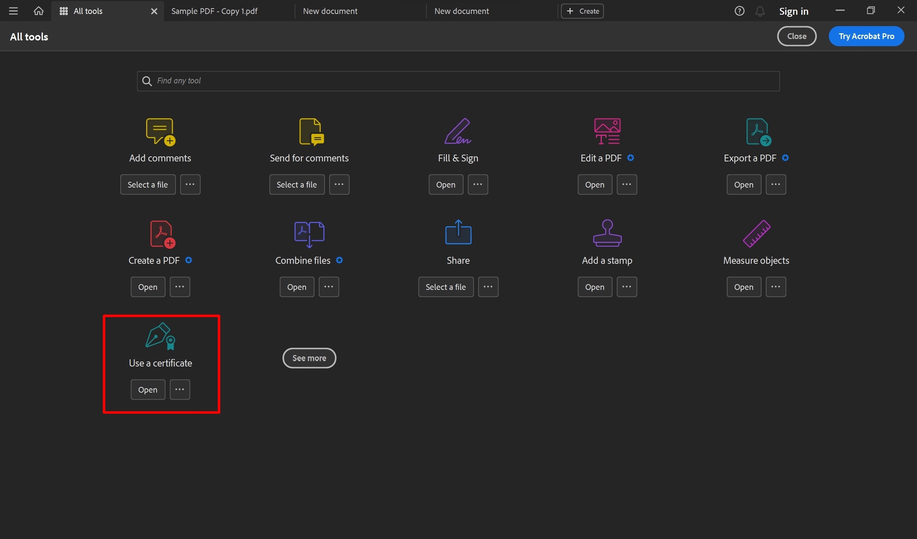Open the Help question mark icon
917x539 pixels.
pos(739,10)
